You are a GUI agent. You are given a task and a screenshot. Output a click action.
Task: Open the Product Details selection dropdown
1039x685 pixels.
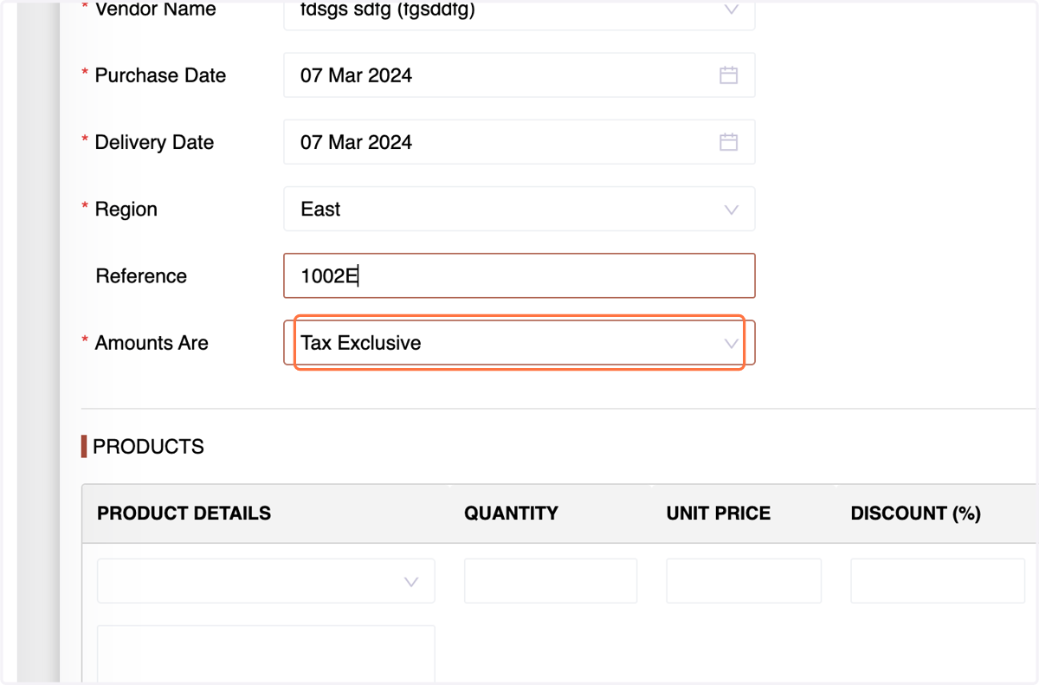point(266,580)
